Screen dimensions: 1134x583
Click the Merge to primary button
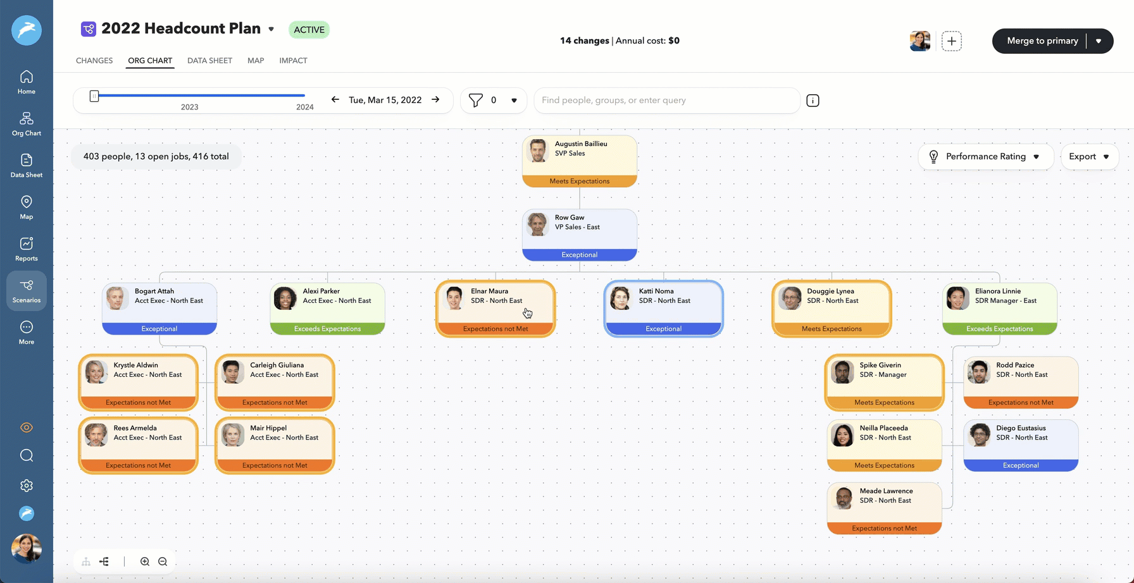click(x=1042, y=40)
